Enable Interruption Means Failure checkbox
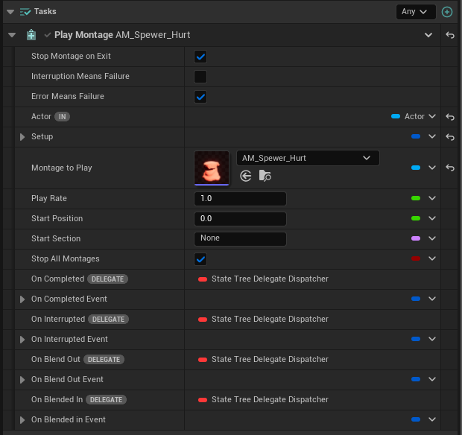The image size is (462, 435). click(200, 77)
